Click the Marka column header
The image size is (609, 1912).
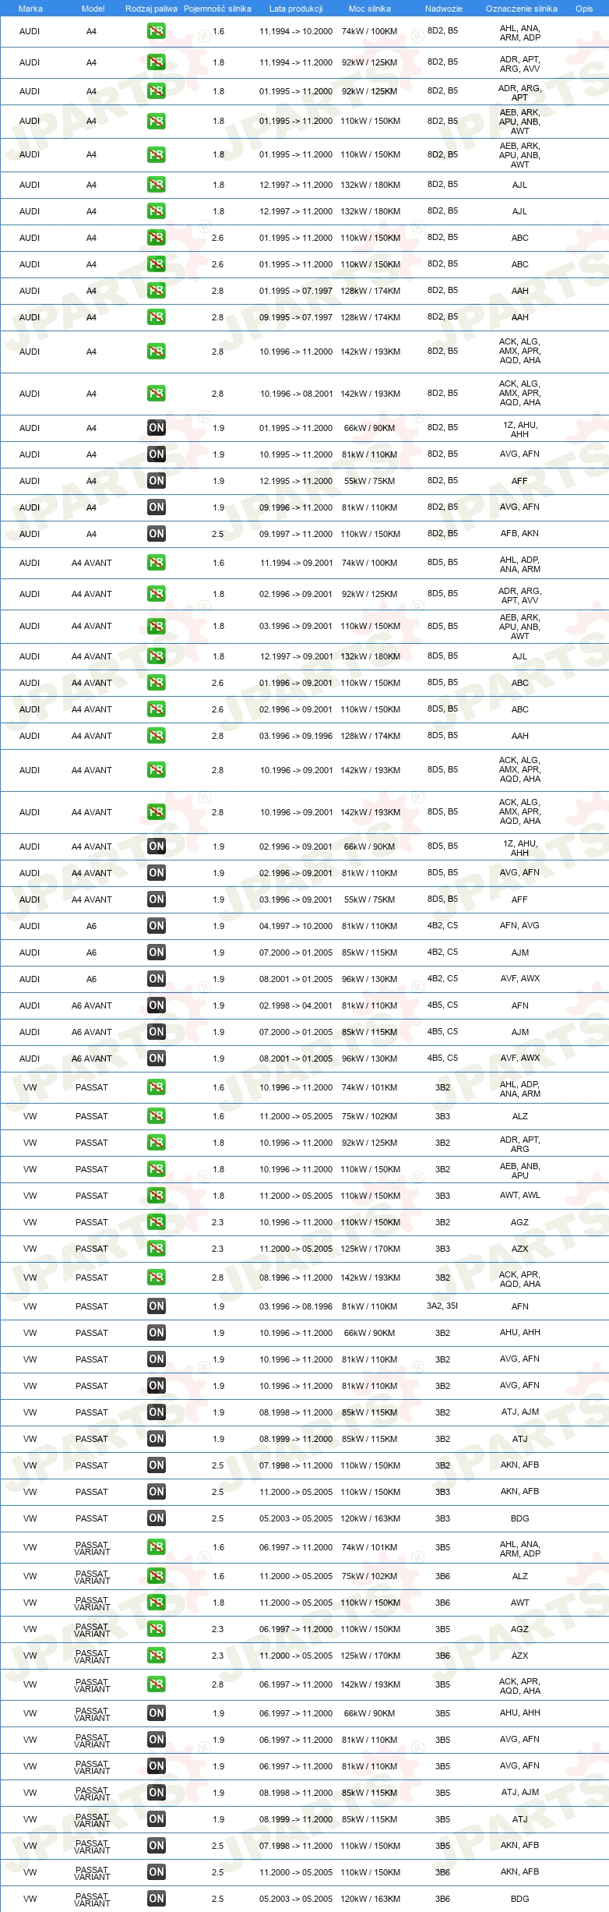30,9
